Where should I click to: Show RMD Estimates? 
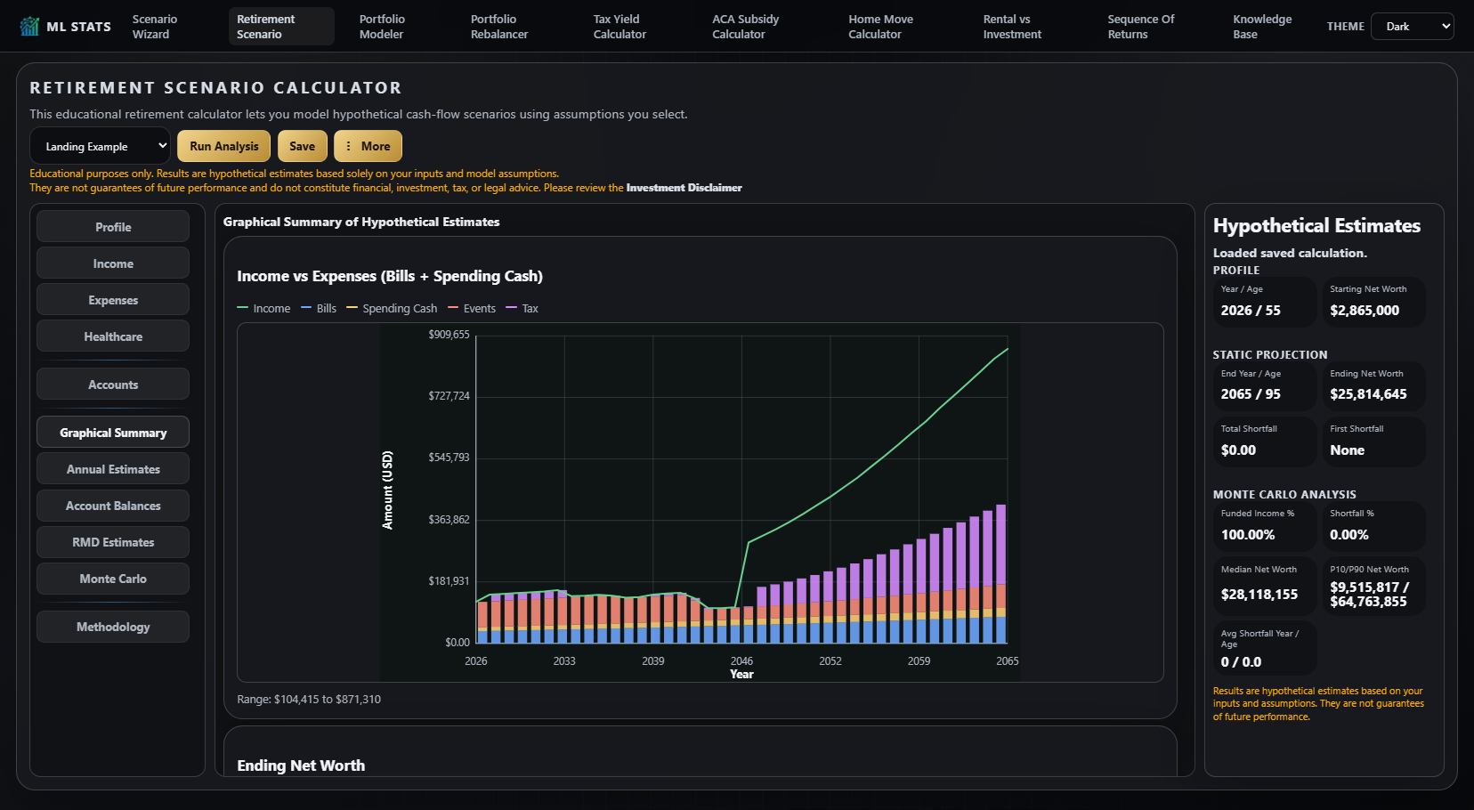113,542
